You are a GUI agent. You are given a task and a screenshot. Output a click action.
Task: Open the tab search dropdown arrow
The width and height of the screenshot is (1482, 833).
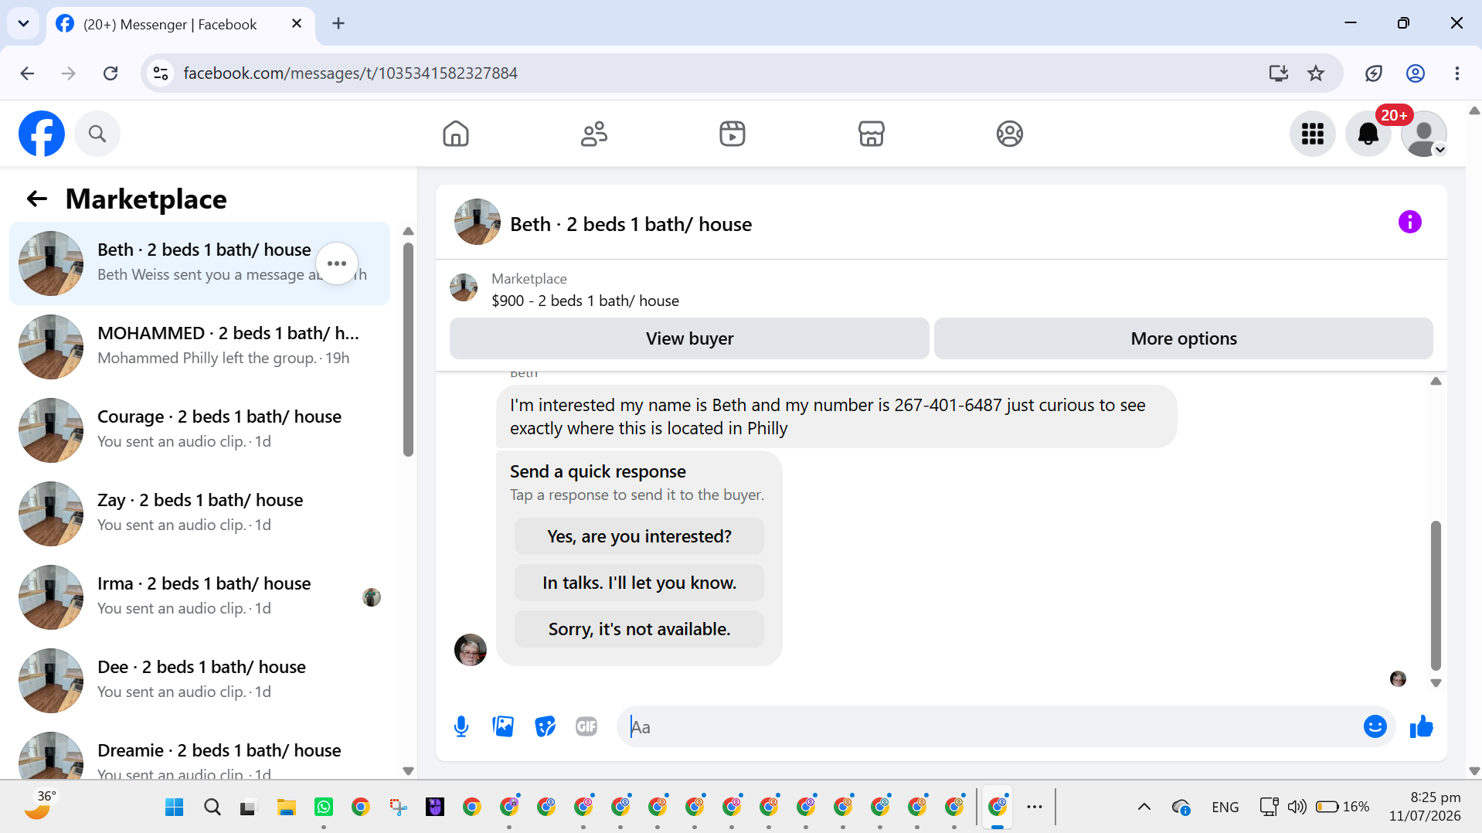click(23, 24)
